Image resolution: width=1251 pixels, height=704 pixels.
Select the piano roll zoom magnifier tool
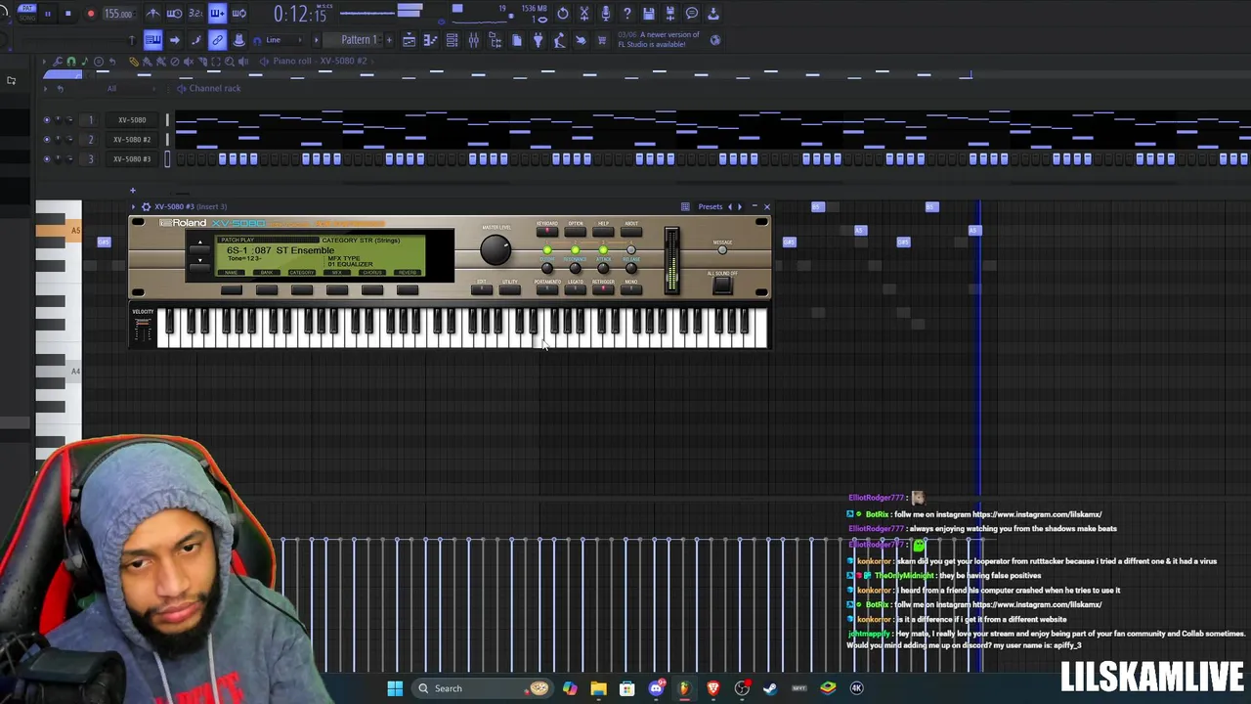click(230, 62)
